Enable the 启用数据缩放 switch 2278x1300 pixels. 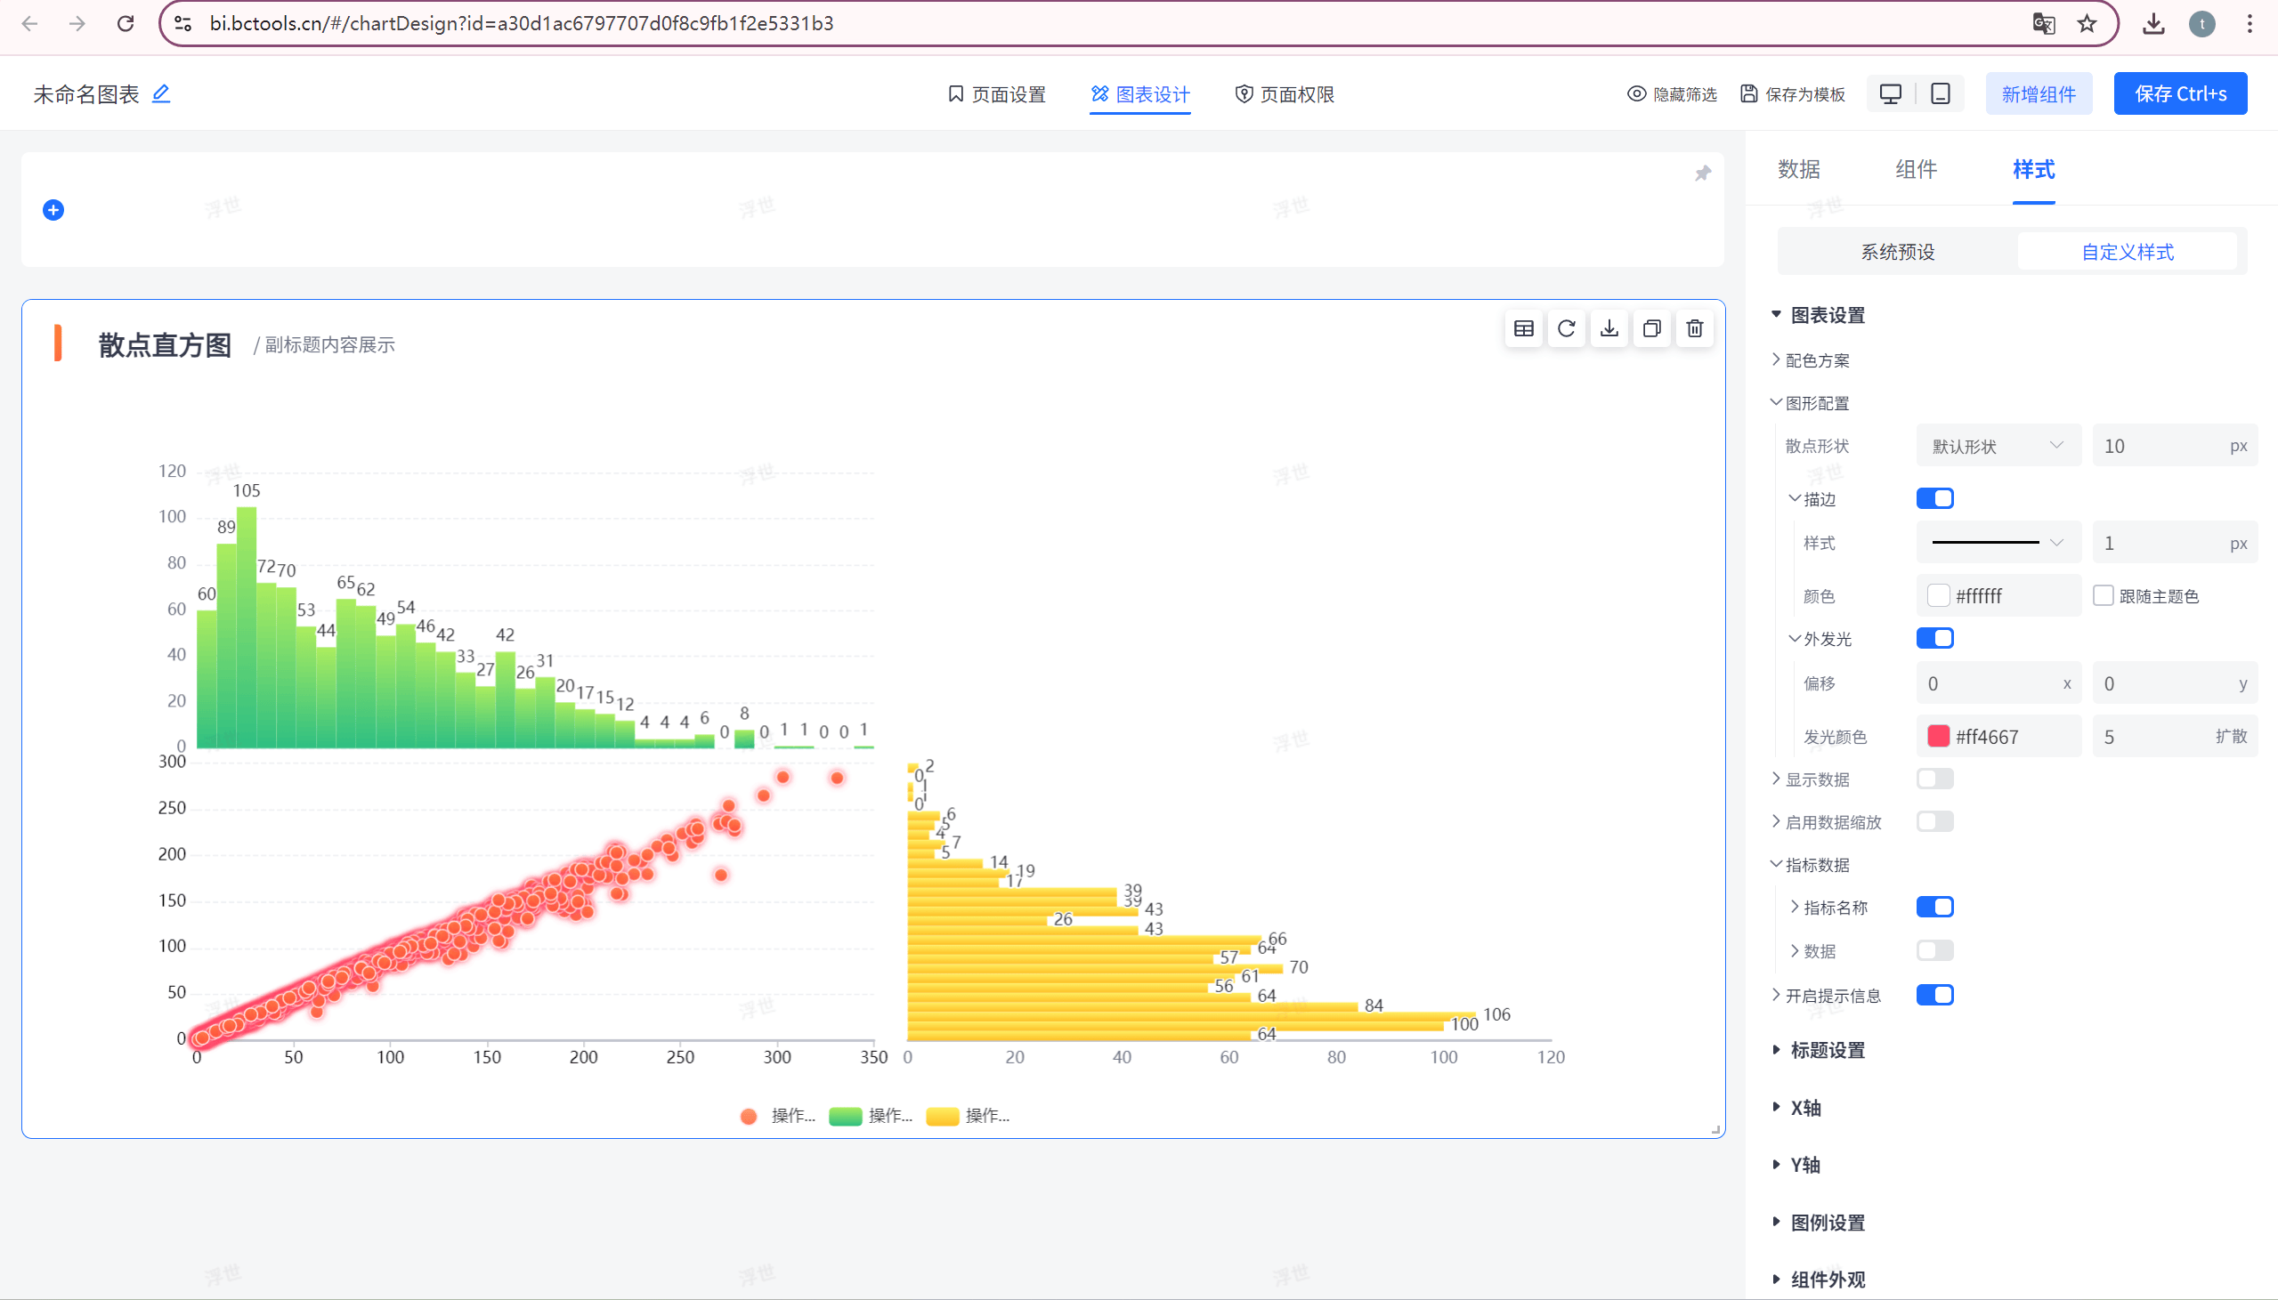coord(1934,821)
